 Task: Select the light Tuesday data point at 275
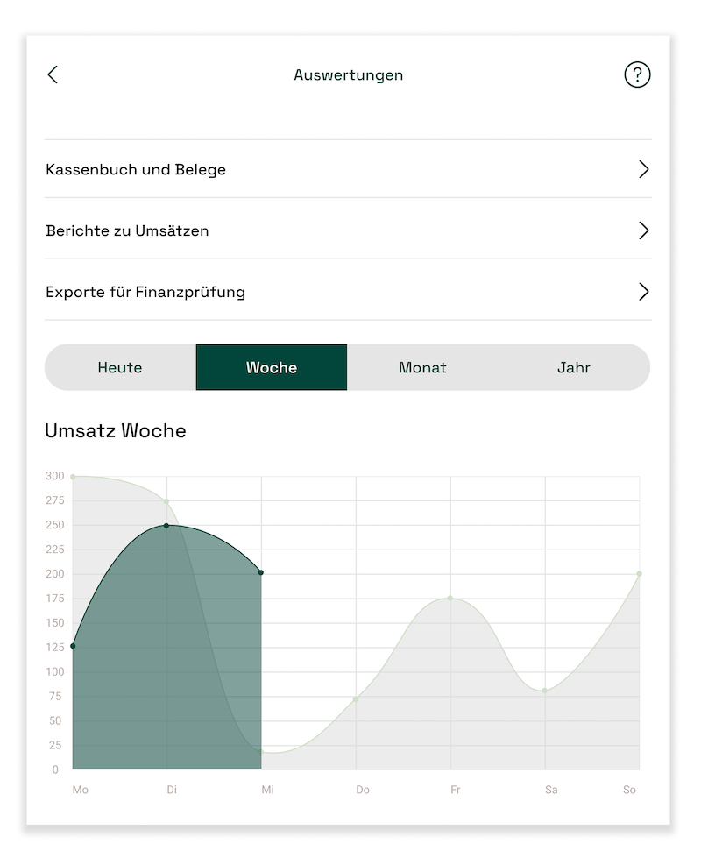(166, 501)
